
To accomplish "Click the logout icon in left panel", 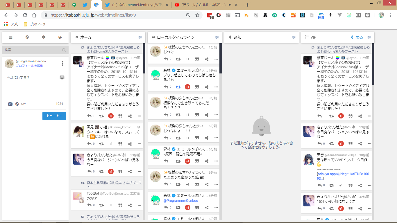I will (x=60, y=37).
